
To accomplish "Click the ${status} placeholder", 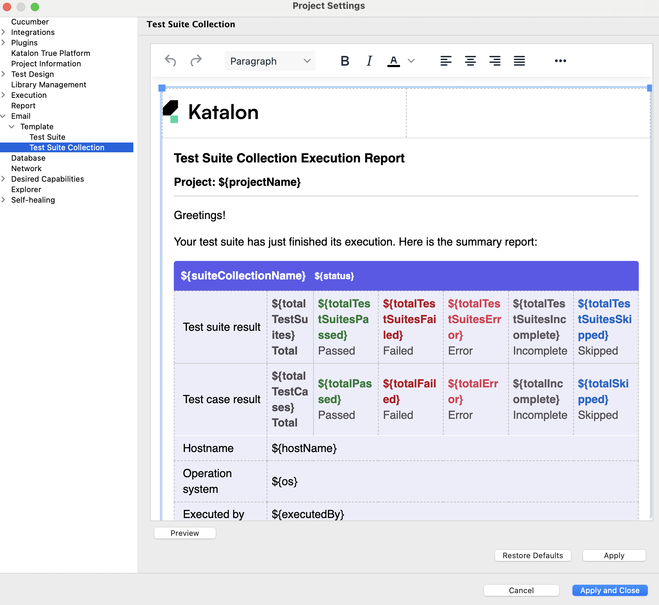I will (334, 276).
